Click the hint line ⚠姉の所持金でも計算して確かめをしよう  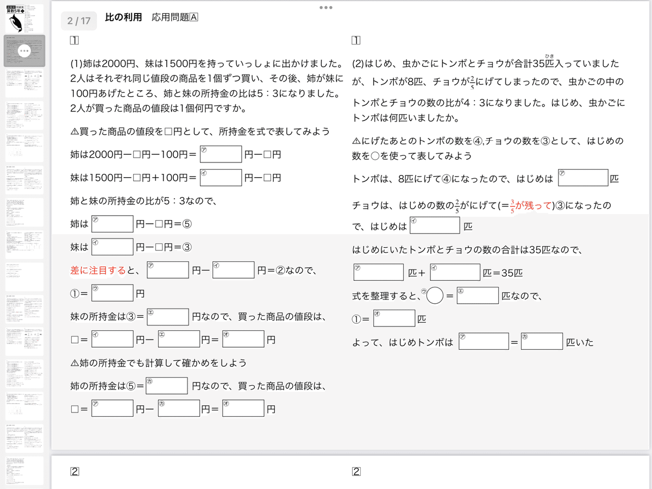point(158,362)
